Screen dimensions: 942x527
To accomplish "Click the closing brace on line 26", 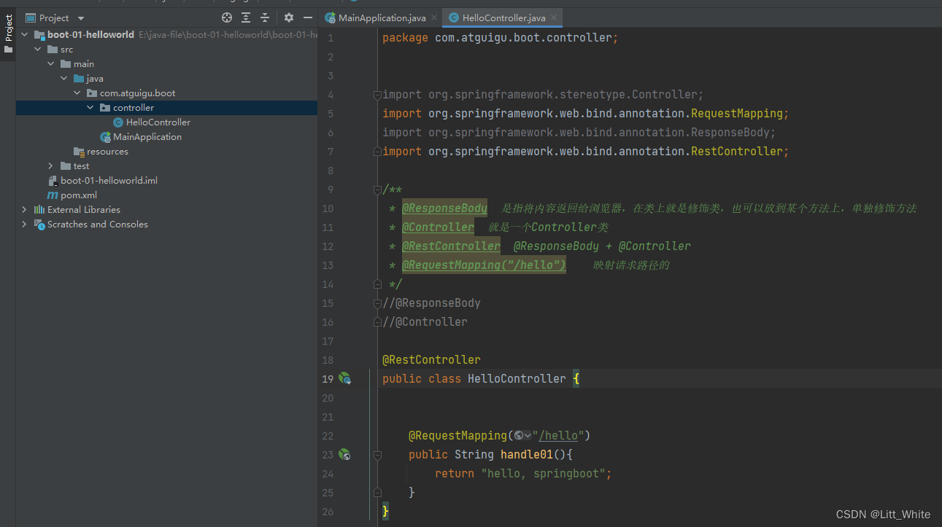I will click(385, 511).
